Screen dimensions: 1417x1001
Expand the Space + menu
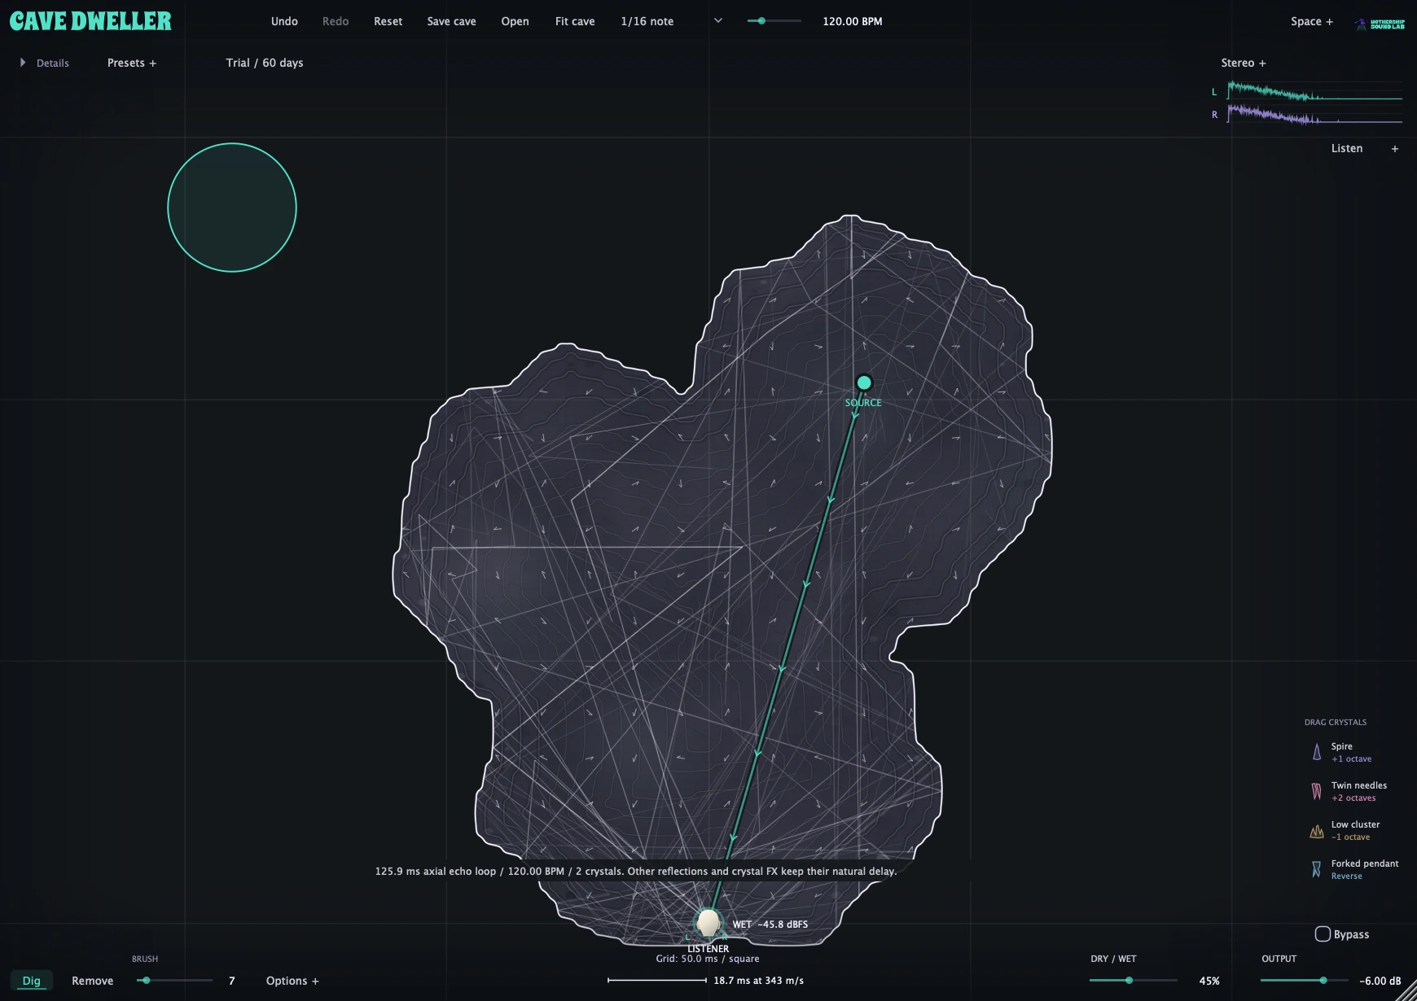1312,21
